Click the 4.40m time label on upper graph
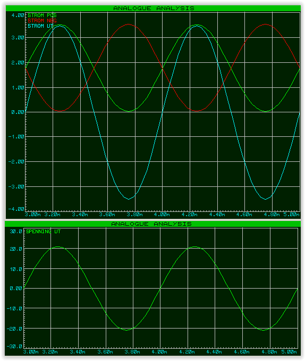305x361 pixels. coord(217,215)
